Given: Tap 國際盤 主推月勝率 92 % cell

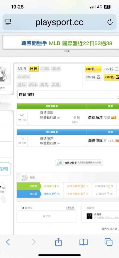Looking at the screenshot, I should click(x=78, y=186).
